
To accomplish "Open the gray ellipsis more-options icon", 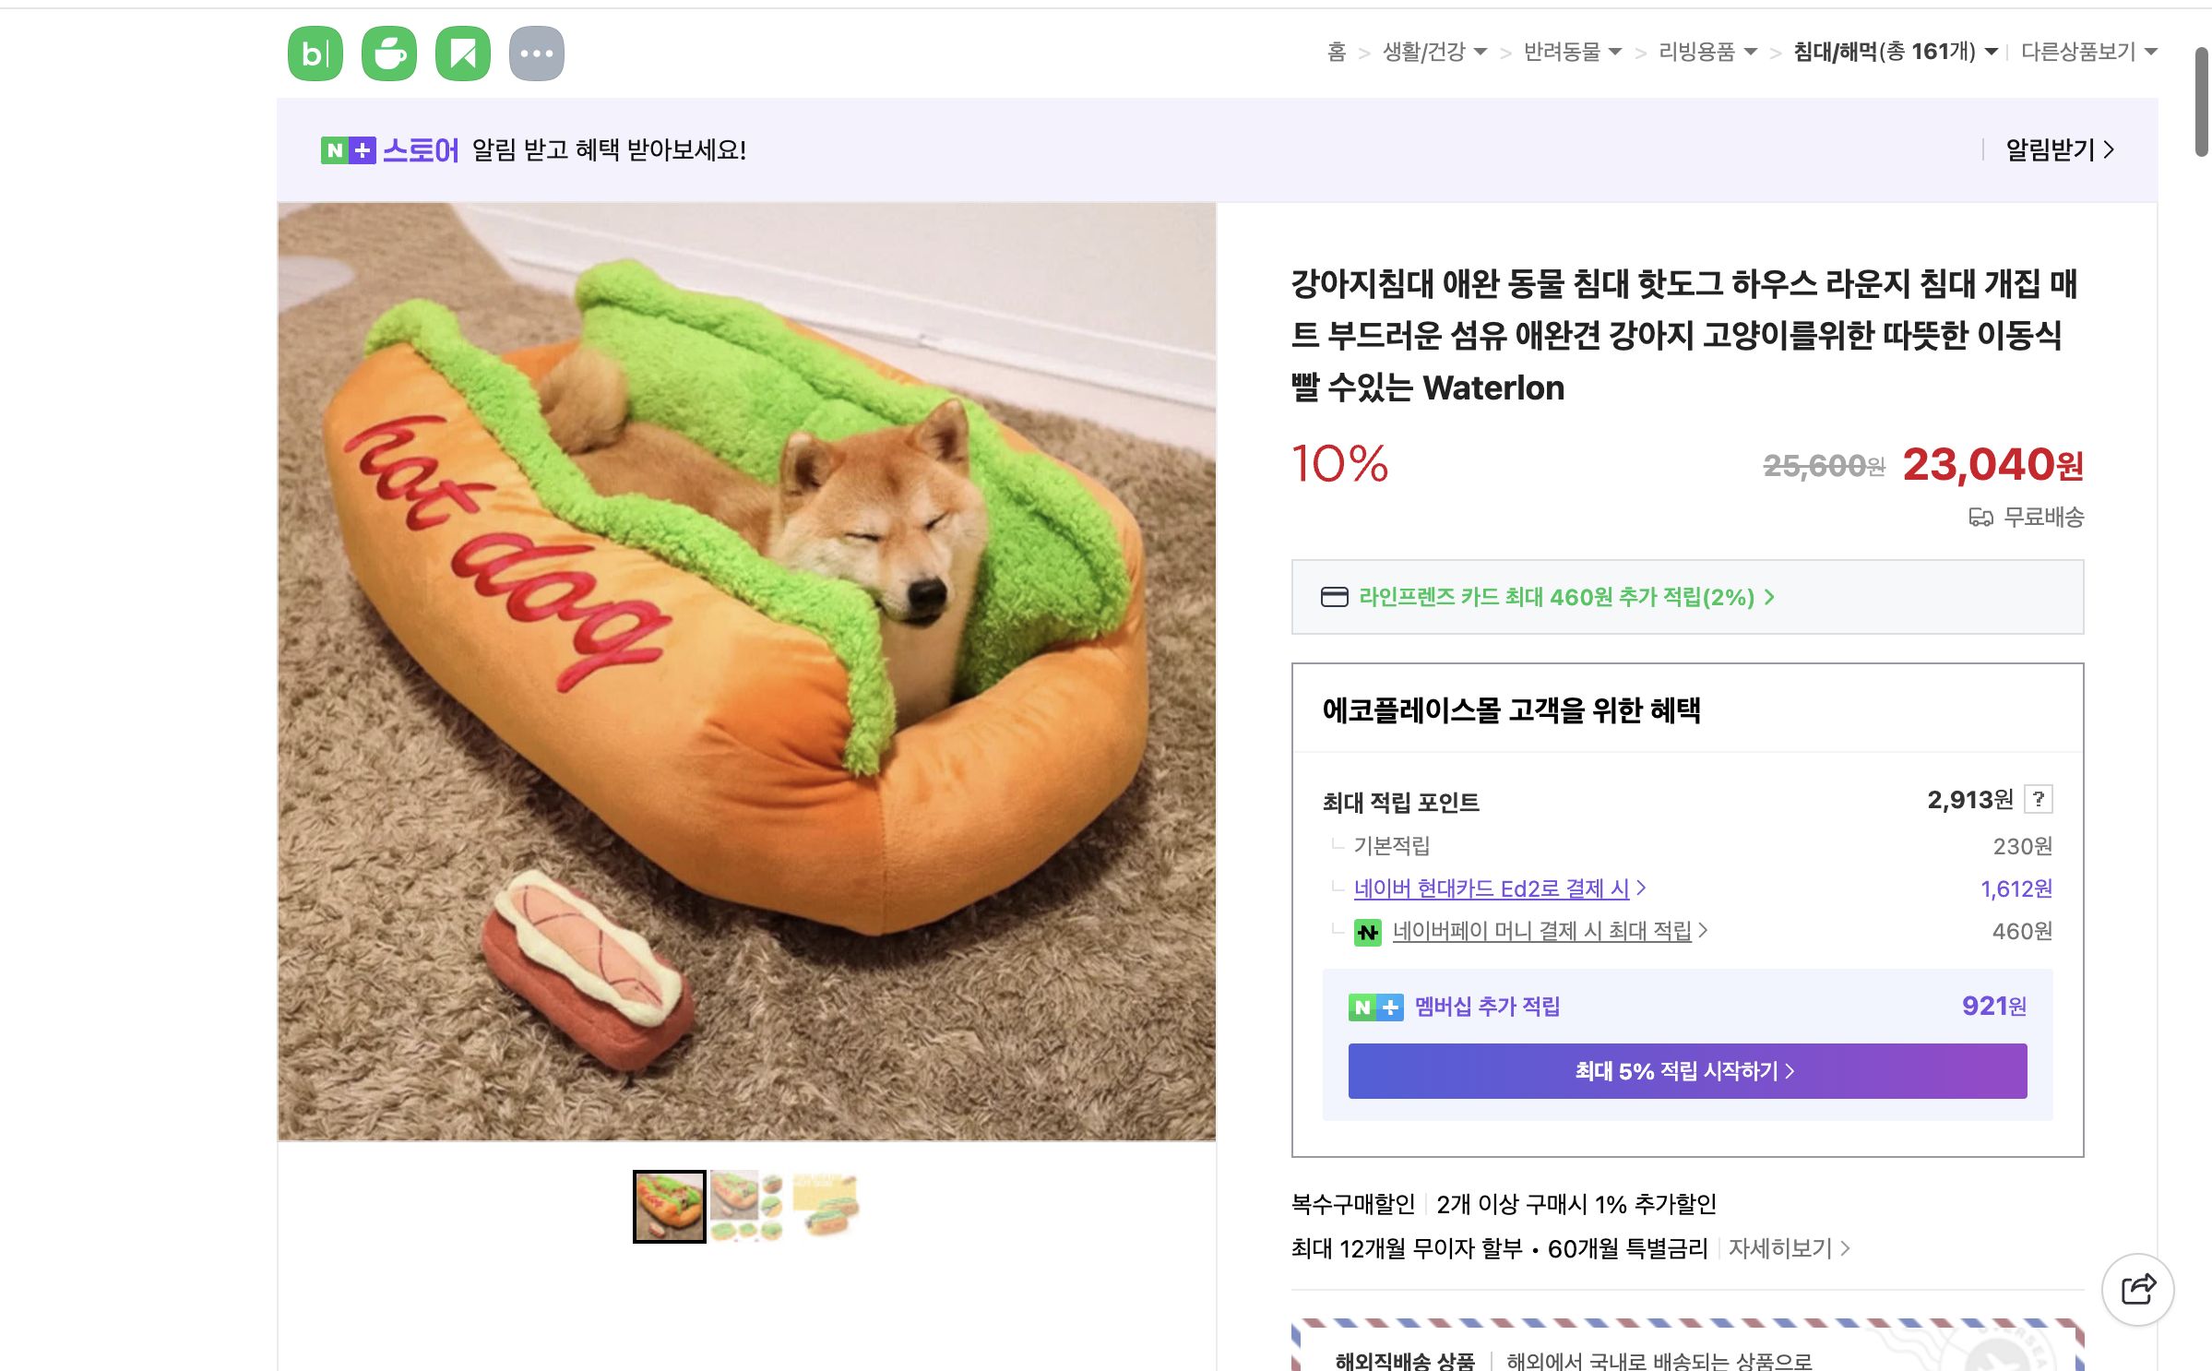I will tap(539, 53).
